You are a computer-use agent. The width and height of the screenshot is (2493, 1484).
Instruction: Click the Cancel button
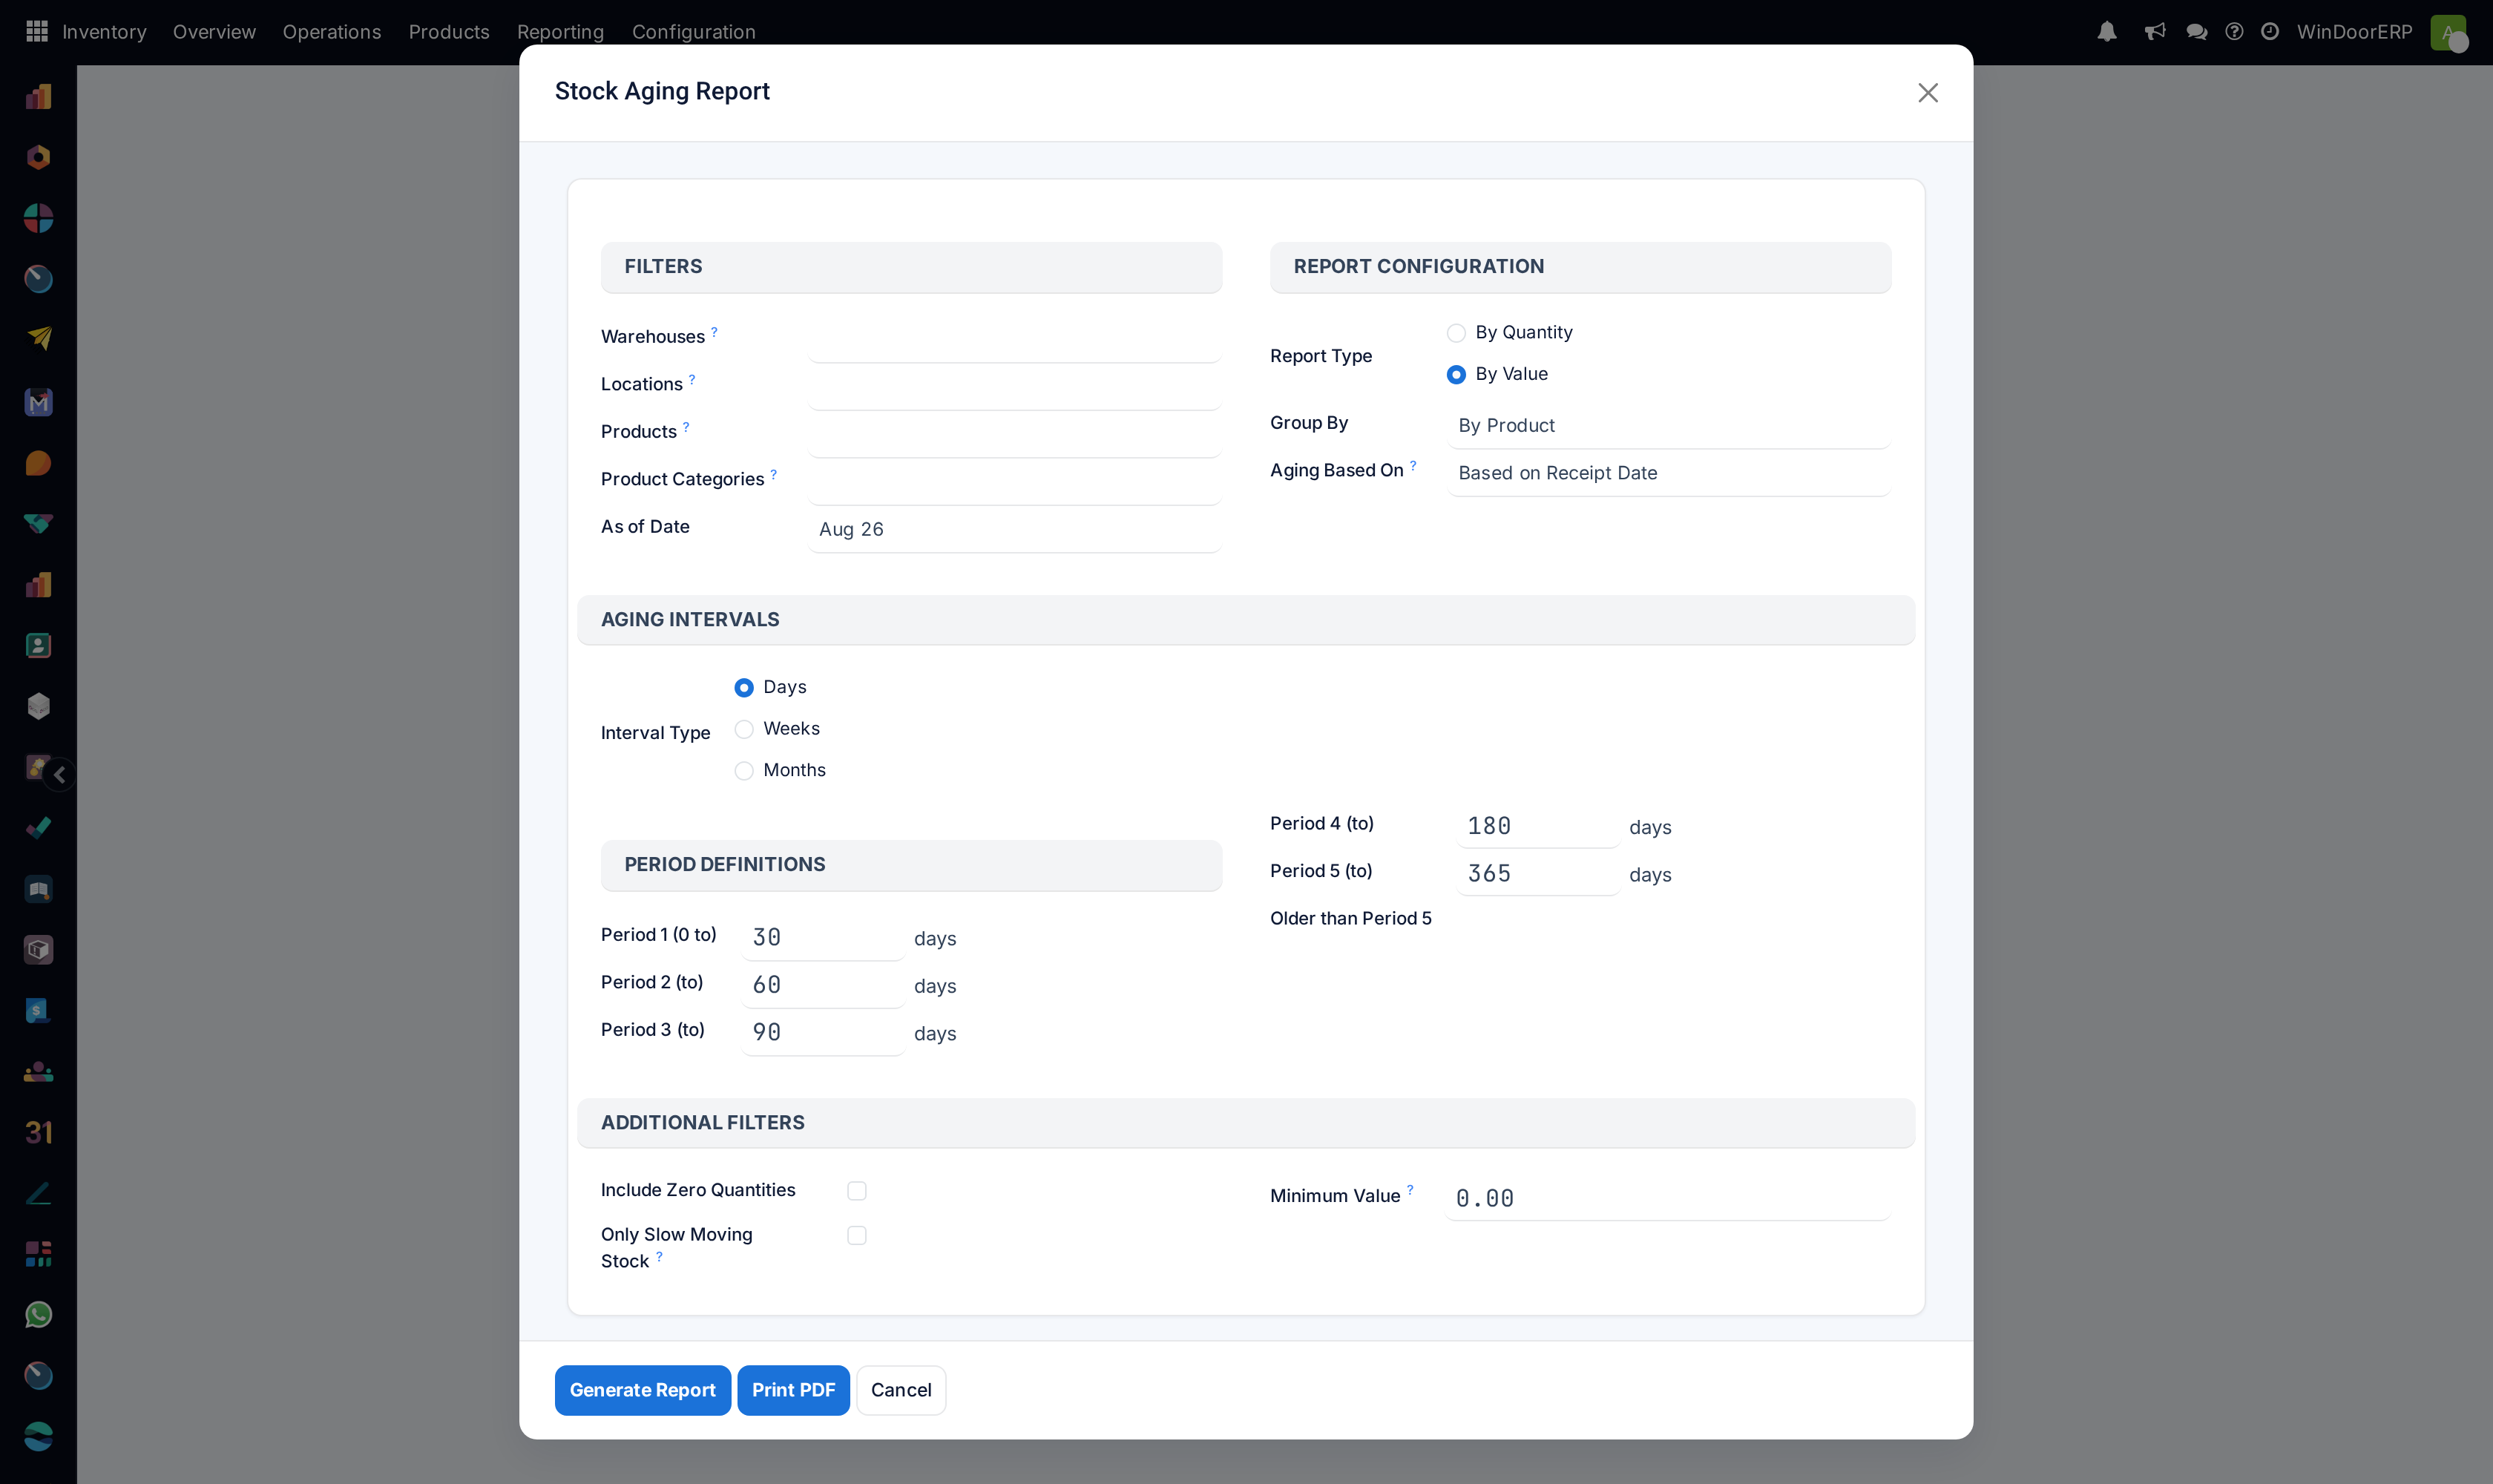tap(900, 1390)
